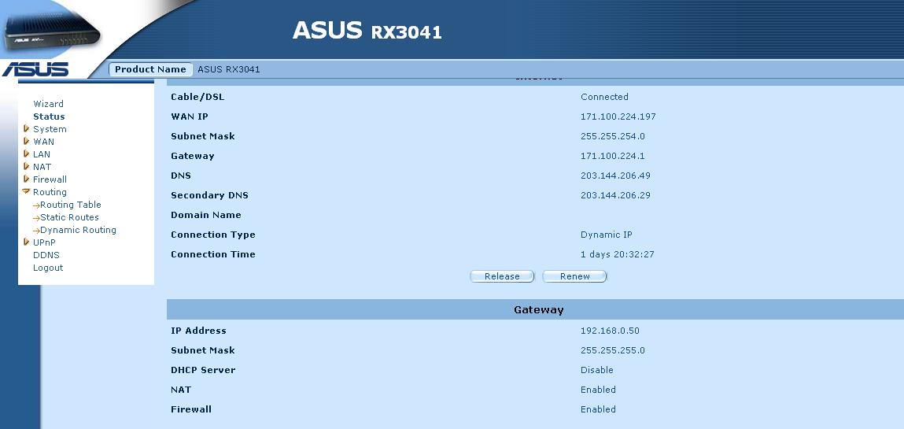Click the Cable/DSL label
This screenshot has height=429, width=904.
tap(197, 97)
